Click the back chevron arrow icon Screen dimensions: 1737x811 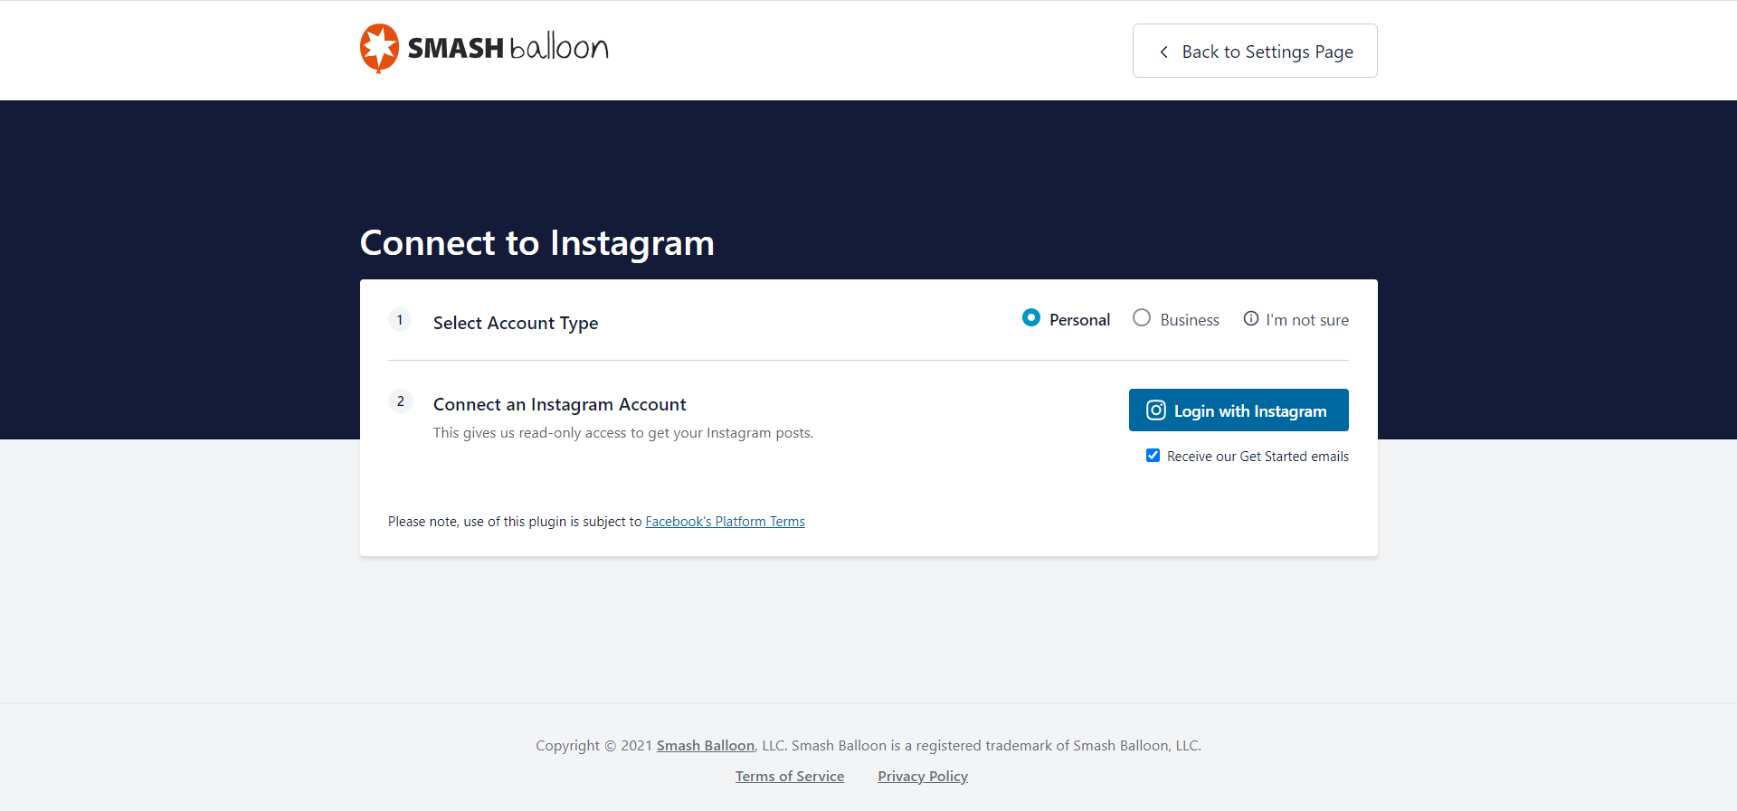tap(1163, 52)
